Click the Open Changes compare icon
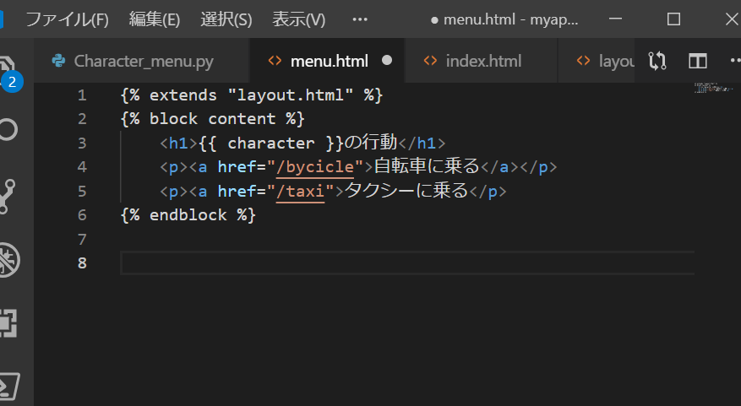 (x=657, y=61)
